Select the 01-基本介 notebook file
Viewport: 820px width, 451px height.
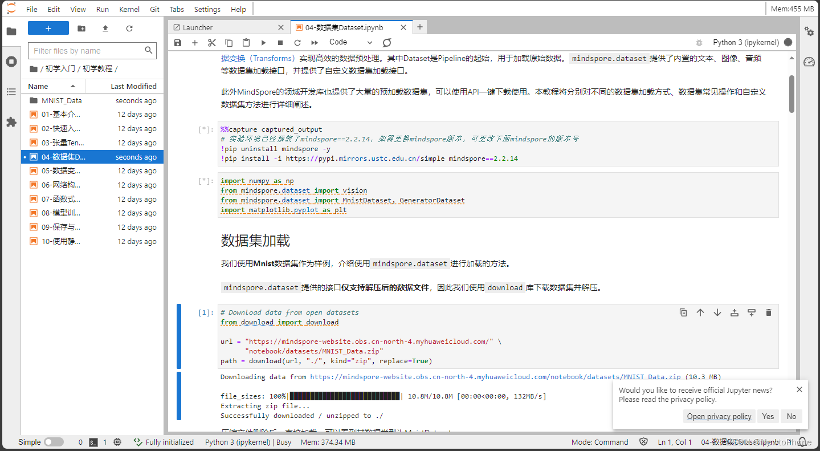(93, 115)
